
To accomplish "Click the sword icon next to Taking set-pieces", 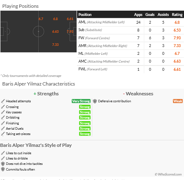I will (x=3, y=134).
